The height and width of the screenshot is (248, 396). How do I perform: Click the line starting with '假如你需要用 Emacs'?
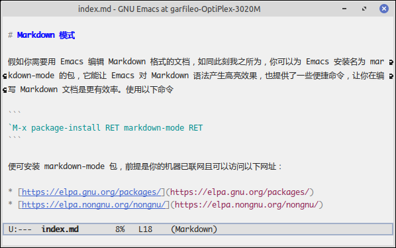pyautogui.click(x=196, y=62)
